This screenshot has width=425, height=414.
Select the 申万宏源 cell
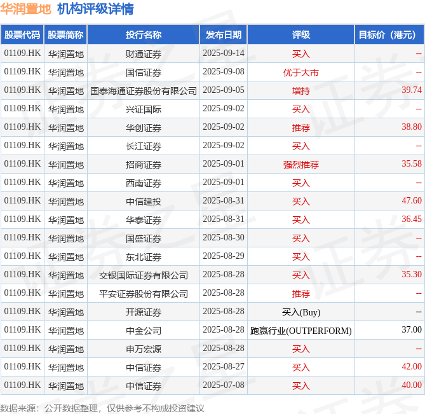click(x=144, y=349)
